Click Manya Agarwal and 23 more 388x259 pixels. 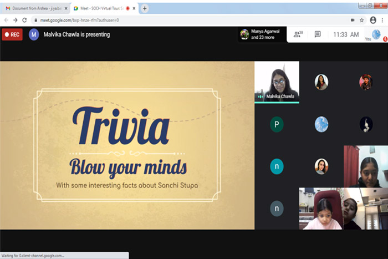[264, 34]
